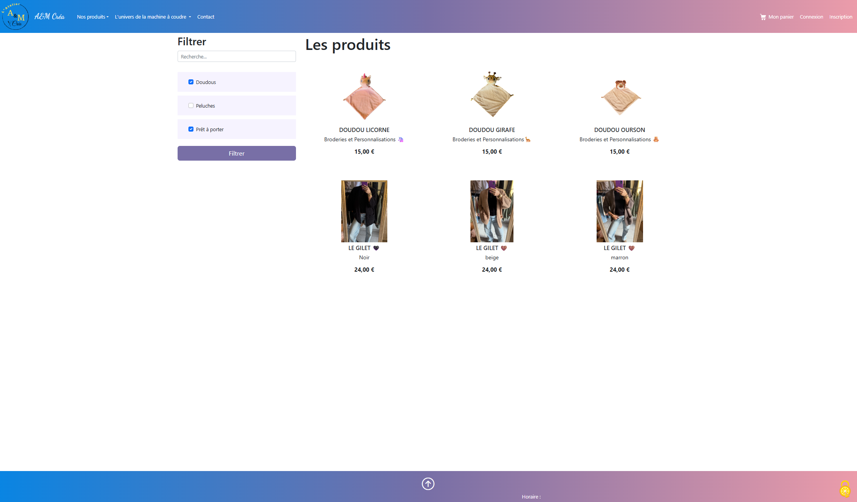The image size is (857, 502).
Task: Click the scroll-to-top arrow icon
Action: pyautogui.click(x=428, y=484)
